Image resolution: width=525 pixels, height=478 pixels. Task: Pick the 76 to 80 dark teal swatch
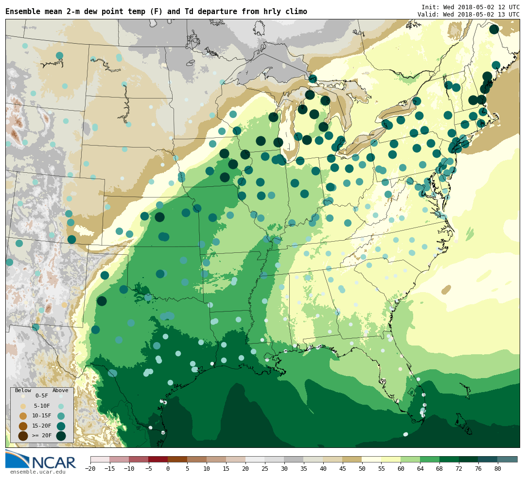point(489,459)
